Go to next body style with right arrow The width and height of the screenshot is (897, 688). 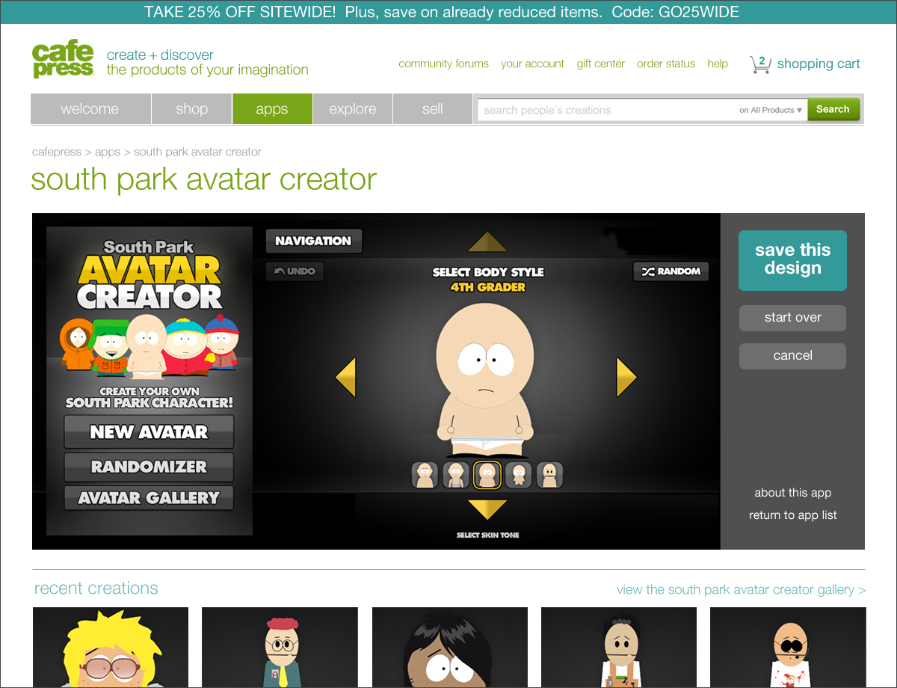tap(626, 377)
